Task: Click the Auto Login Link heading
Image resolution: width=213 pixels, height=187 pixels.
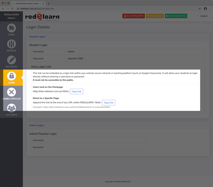Action: pyautogui.click(x=41, y=66)
